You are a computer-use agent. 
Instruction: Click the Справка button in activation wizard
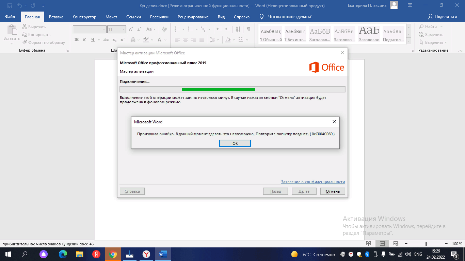tap(132, 191)
